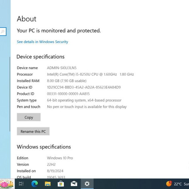Select OS build value 19045.3693
Image resolution: width=189 pixels, height=189 pixels.
[56, 177]
